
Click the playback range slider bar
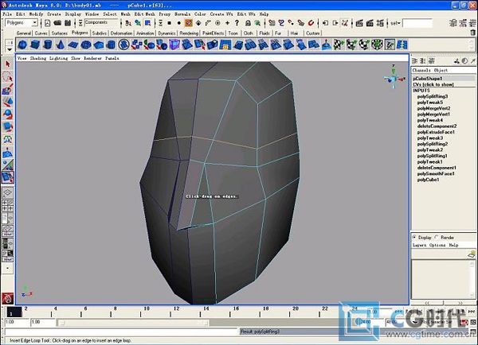[x=132, y=323]
